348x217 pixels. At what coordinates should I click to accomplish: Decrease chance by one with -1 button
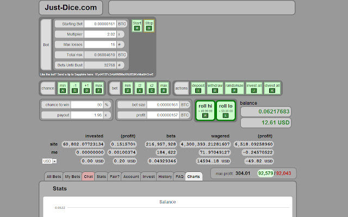coord(75,88)
